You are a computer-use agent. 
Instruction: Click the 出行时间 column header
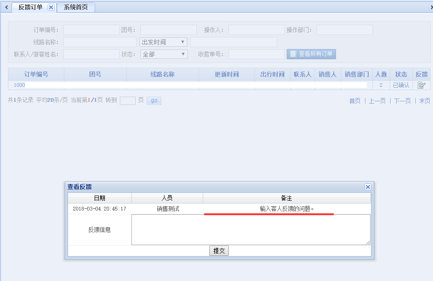pos(273,74)
